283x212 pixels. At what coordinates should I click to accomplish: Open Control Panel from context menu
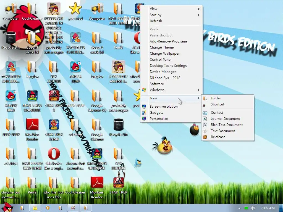[171, 60]
